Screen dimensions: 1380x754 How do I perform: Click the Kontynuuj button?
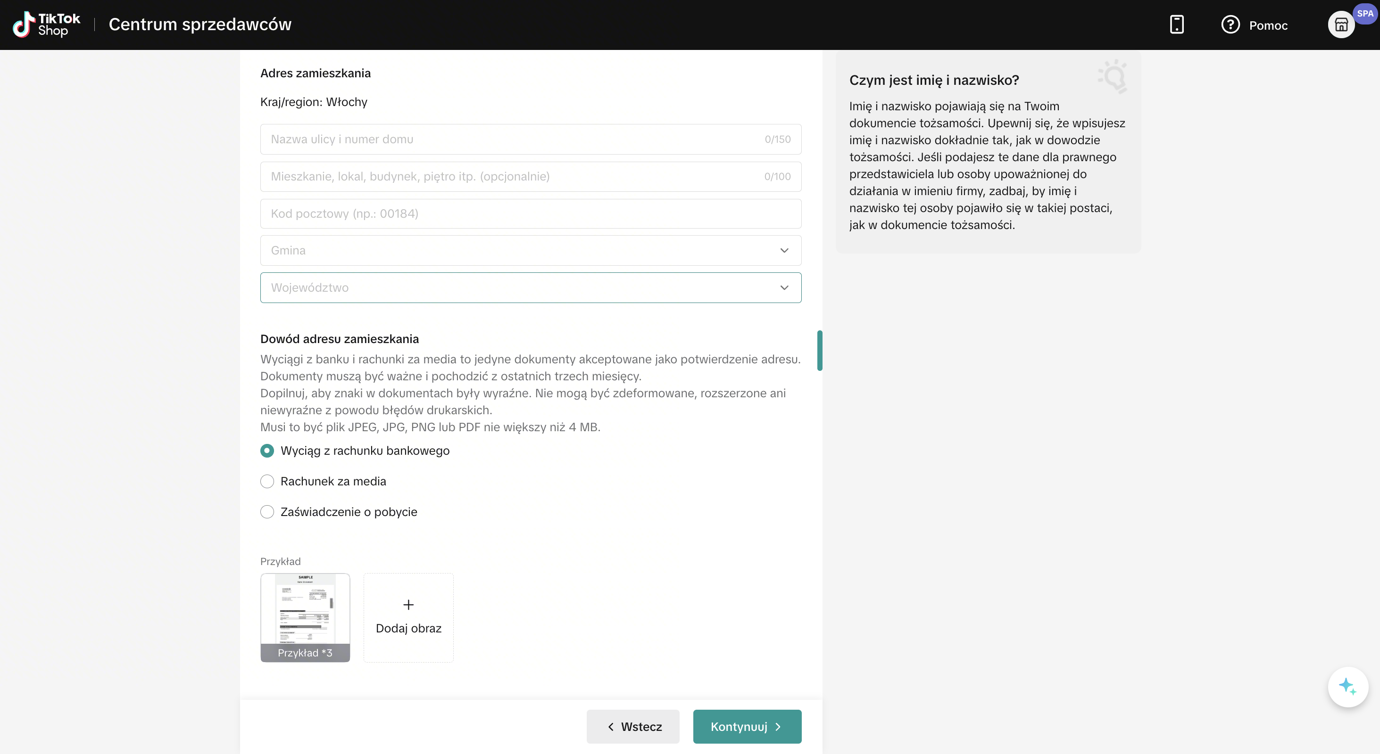[747, 726]
